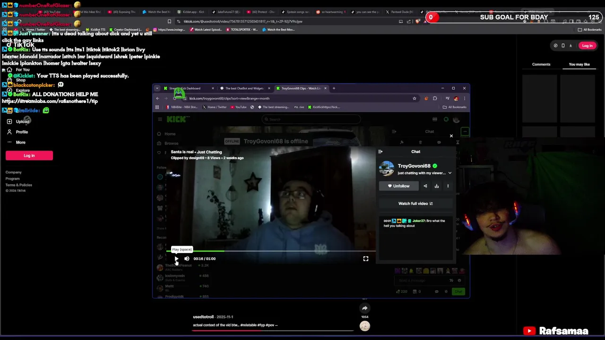This screenshot has width=605, height=340.
Task: Click the Joker27 chat message
Action: pyautogui.click(x=415, y=223)
